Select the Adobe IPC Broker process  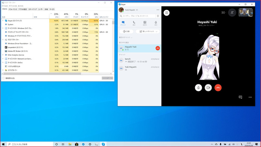(x=56, y=51)
